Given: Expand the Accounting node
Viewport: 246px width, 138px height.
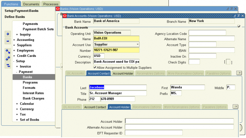Looking at the screenshot, I should tap(14, 40).
